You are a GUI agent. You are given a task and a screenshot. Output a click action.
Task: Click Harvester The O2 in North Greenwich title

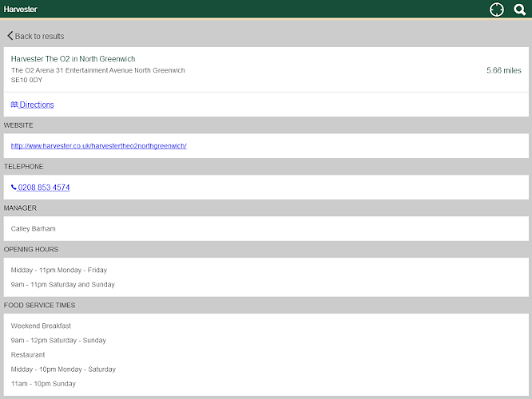[73, 59]
